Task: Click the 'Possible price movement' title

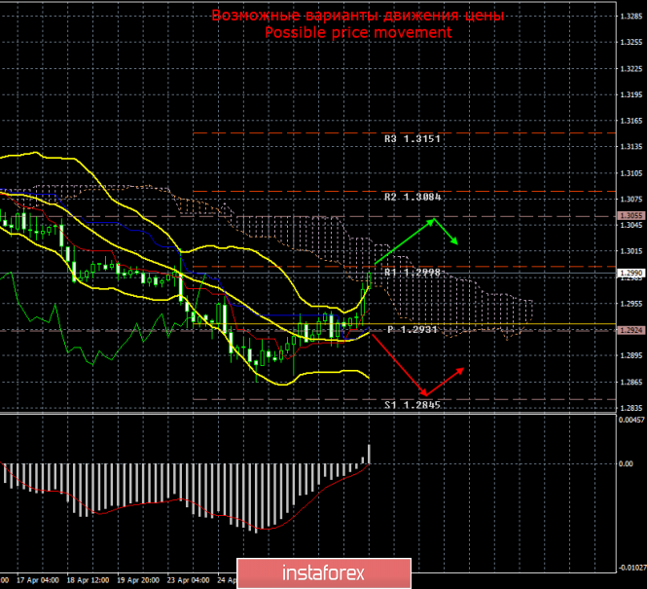Action: [359, 32]
